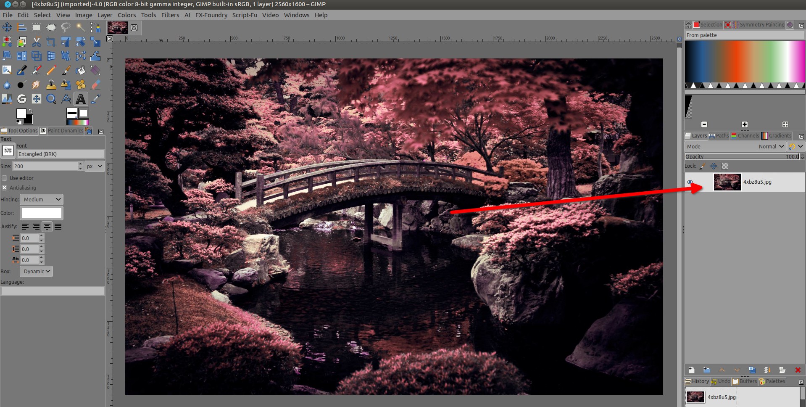Create a new layer
The height and width of the screenshot is (407, 806).
point(691,370)
